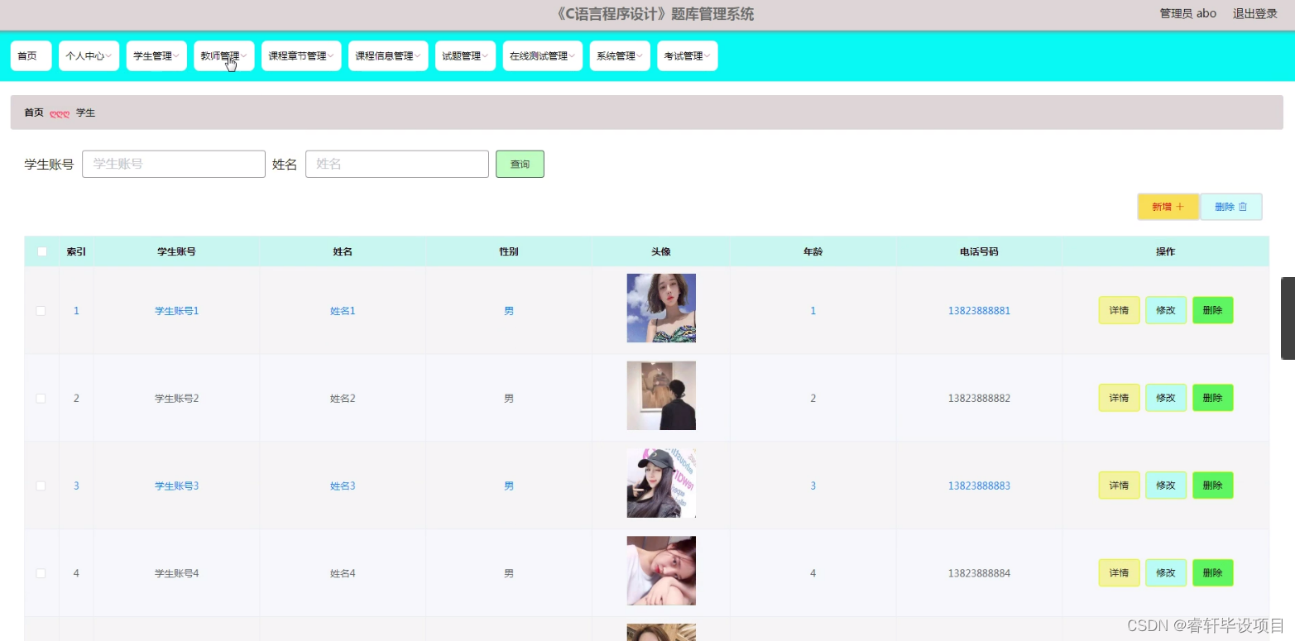
Task: Click the 退出登录 link
Action: [1254, 13]
